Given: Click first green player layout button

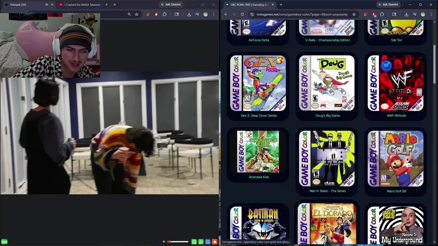Looking at the screenshot, I should (x=194, y=242).
